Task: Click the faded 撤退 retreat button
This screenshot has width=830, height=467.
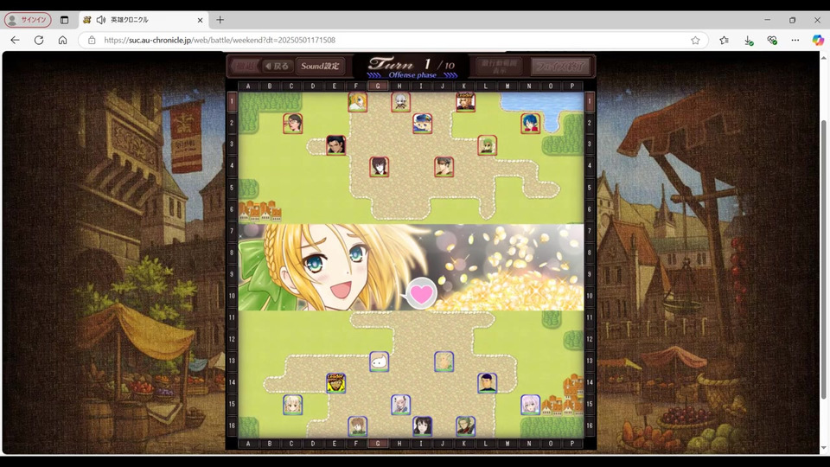Action: pos(246,67)
